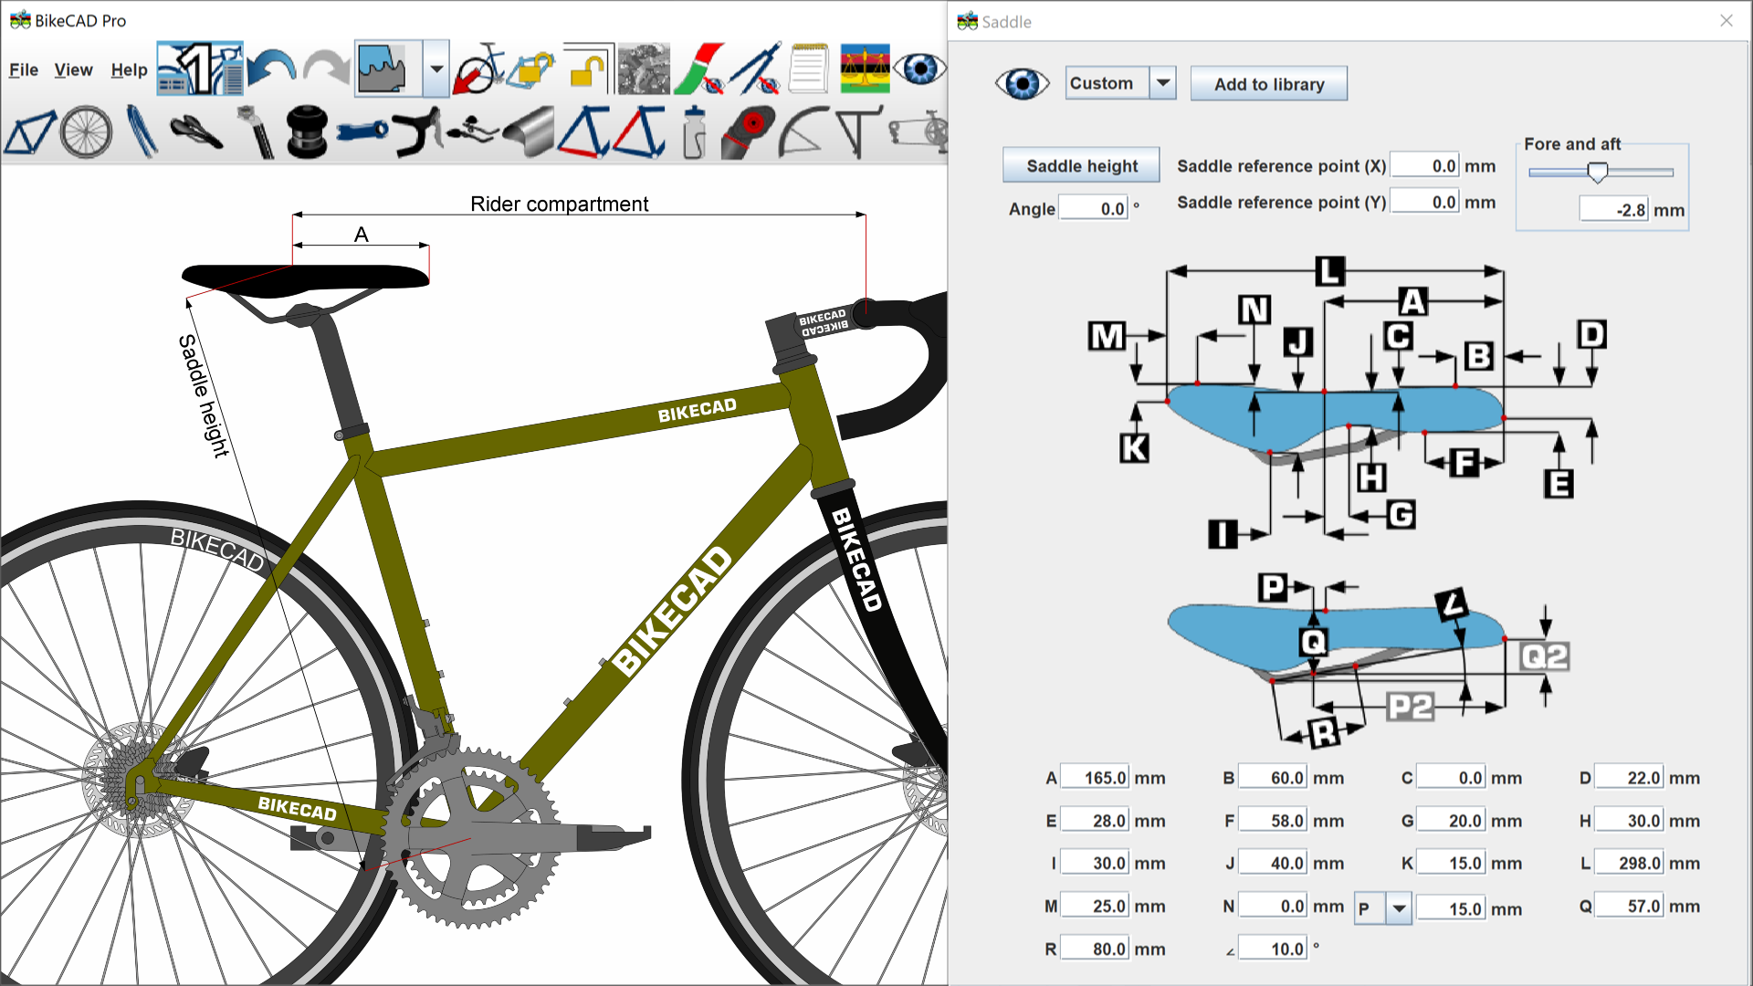Screen dimensions: 1753x986
Task: Expand the paint scheme dropdown arrow
Action: click(x=436, y=68)
